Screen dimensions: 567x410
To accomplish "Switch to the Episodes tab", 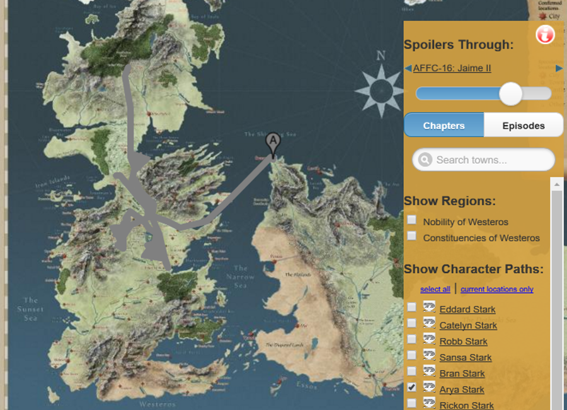I will pos(524,126).
